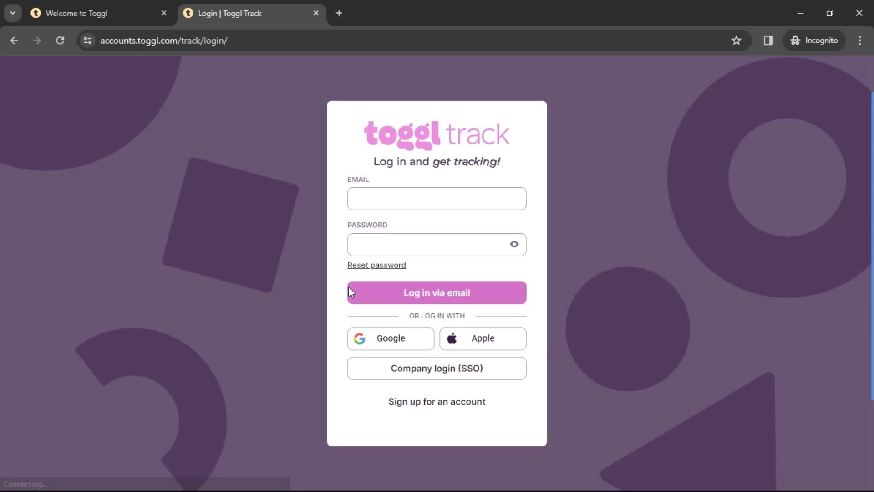874x492 pixels.
Task: Focus the Password input field
Action: coord(437,245)
